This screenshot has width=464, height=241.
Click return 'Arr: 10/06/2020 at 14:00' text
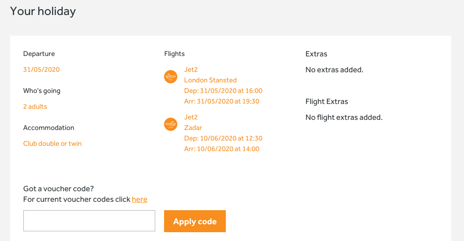point(222,149)
